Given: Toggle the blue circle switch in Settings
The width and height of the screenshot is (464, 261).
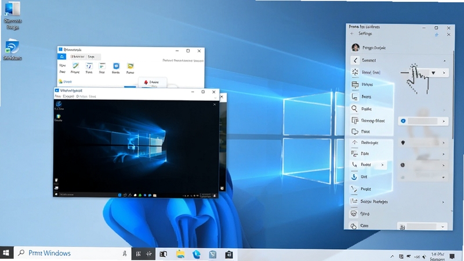Looking at the screenshot, I should point(403,121).
